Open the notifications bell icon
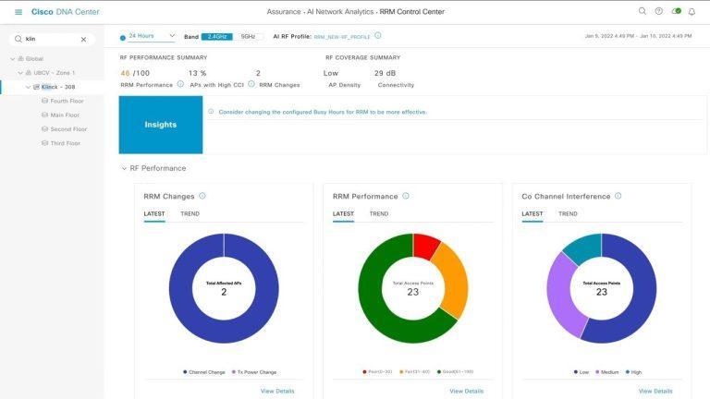The image size is (710, 399). pos(692,12)
